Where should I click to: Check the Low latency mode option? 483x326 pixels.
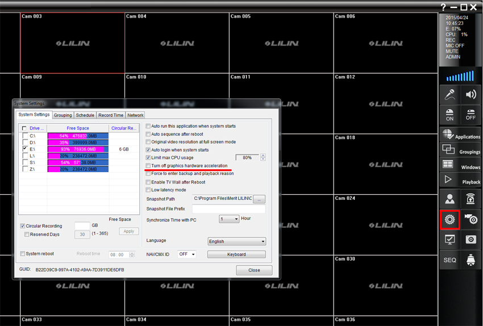click(148, 190)
